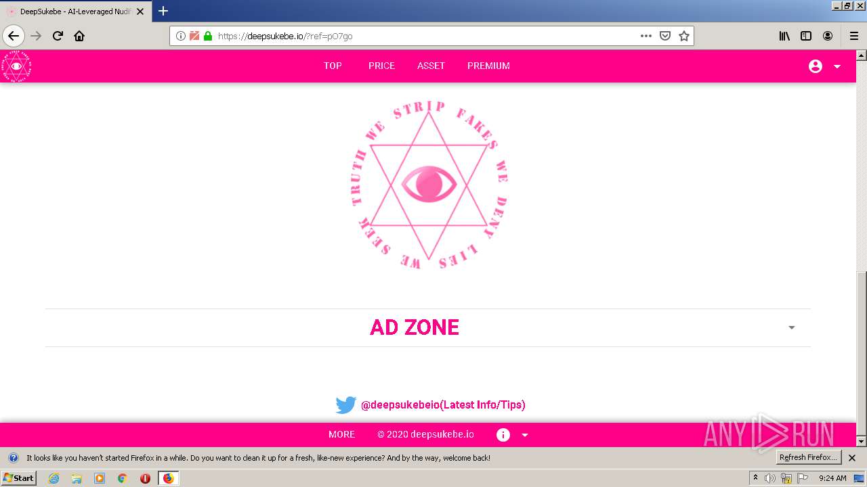Open the PRICE menu item
Screen dimensions: 867x487
coord(381,66)
